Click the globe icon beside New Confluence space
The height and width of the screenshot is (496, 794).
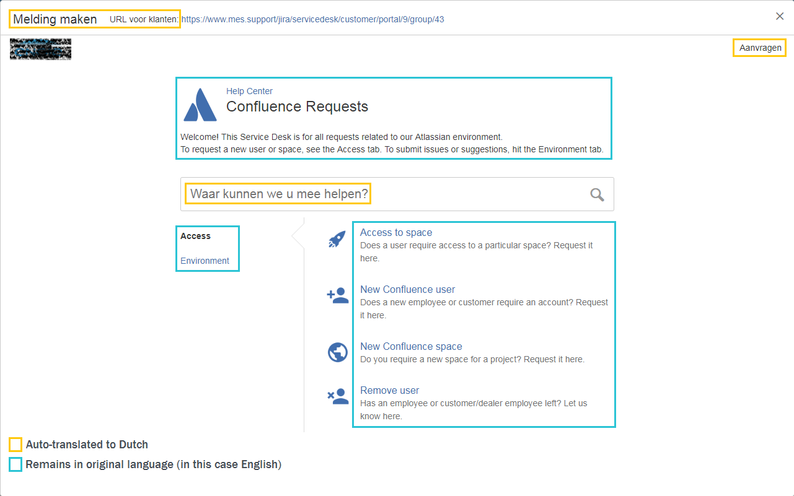pyautogui.click(x=338, y=352)
